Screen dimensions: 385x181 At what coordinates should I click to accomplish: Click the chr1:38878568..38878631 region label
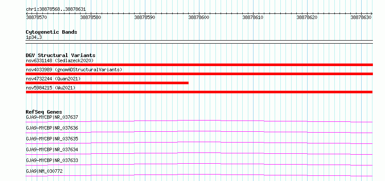(56, 9)
